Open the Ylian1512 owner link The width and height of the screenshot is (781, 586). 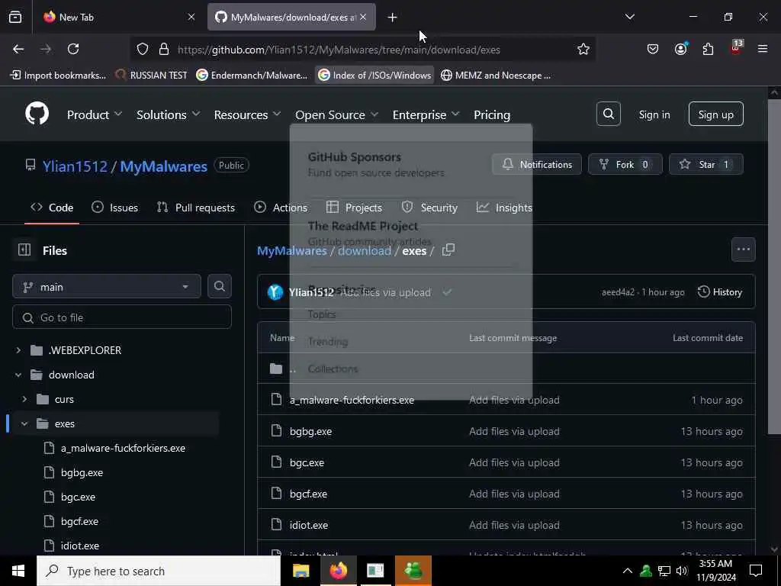point(75,166)
